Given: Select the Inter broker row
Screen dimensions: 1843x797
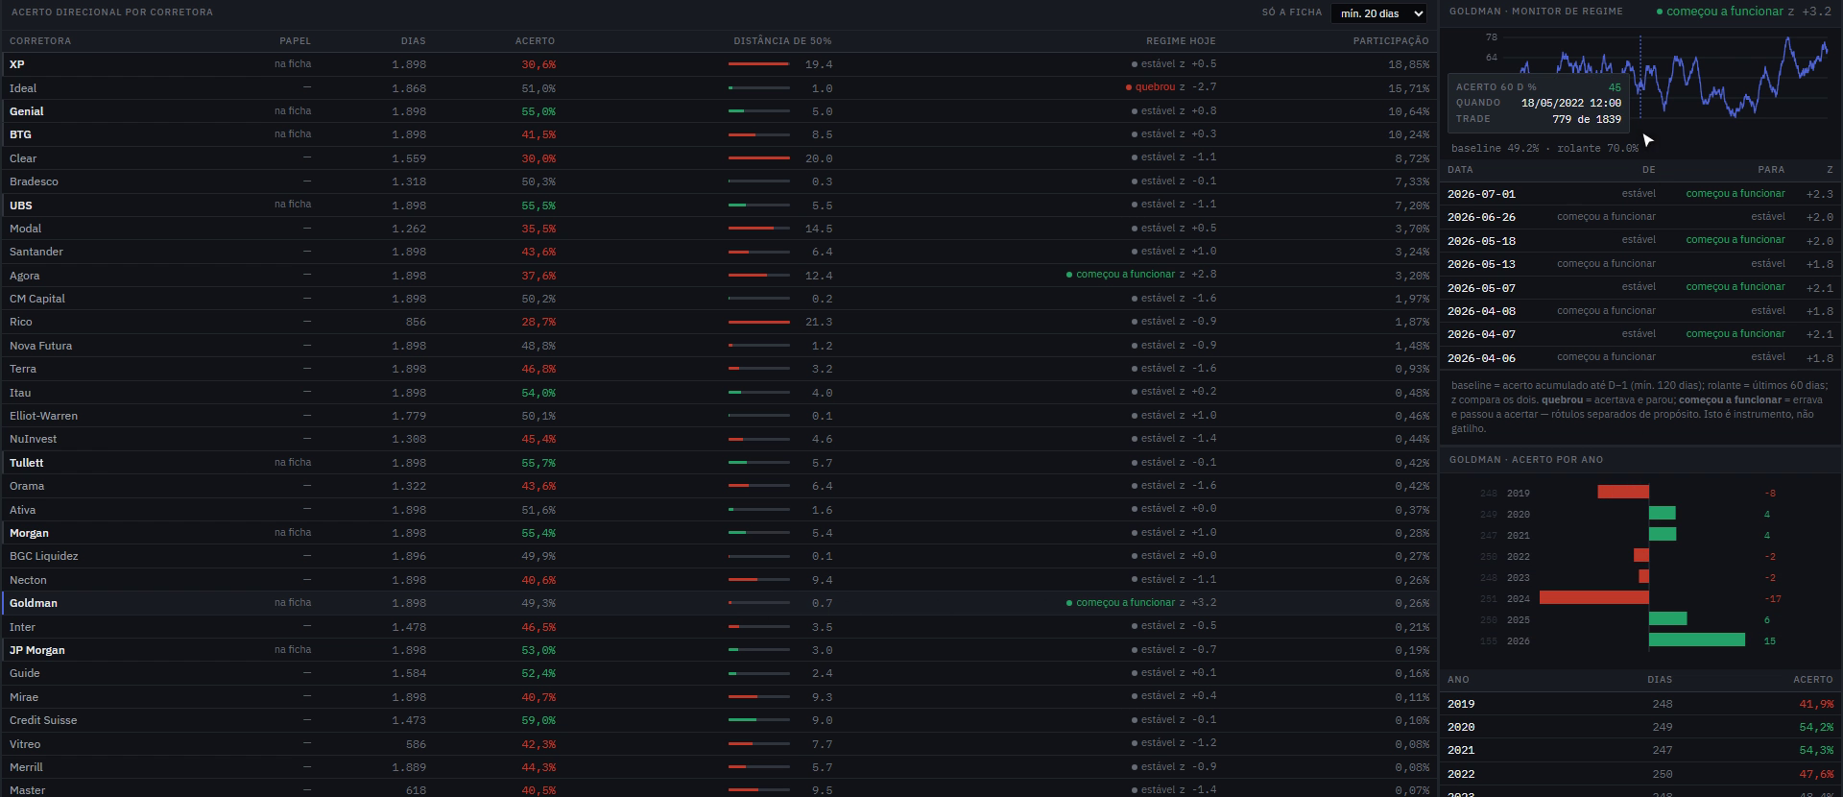Looking at the screenshot, I should pyautogui.click(x=718, y=627).
